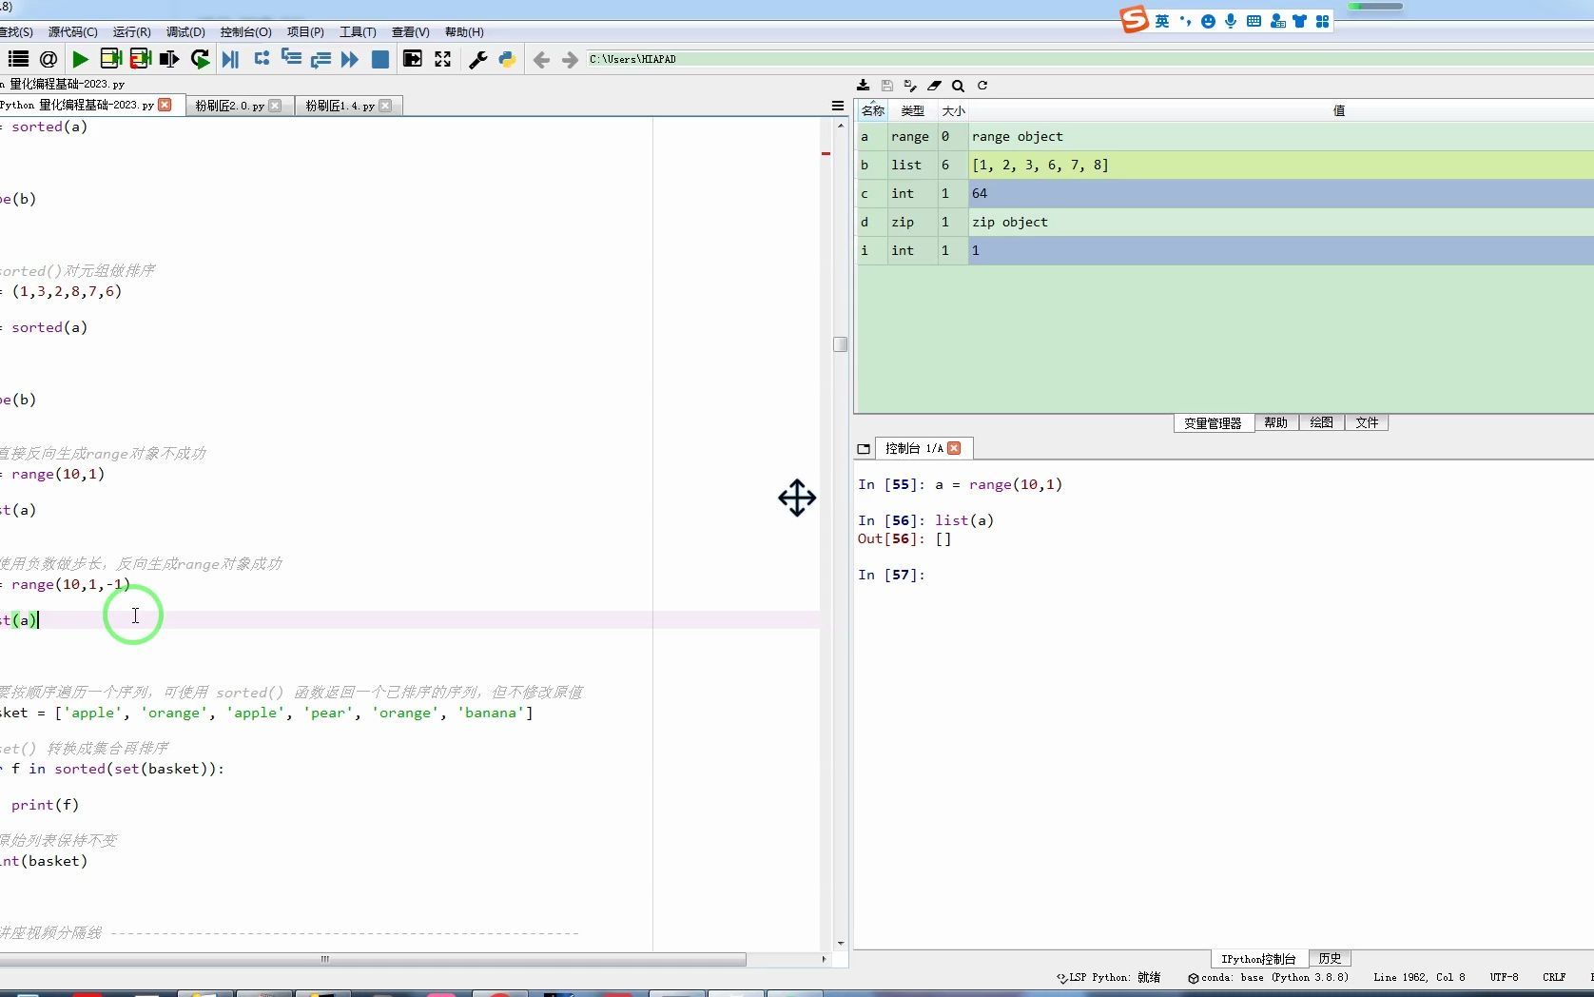Run current cell and advance to the next
The width and height of the screenshot is (1594, 997).
(141, 59)
